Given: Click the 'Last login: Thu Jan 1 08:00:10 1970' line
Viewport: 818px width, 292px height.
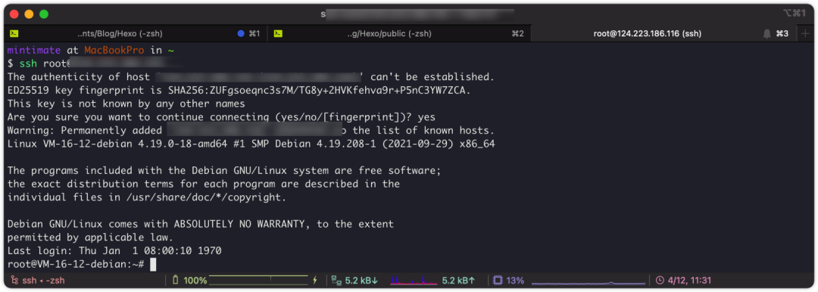Looking at the screenshot, I should coord(114,251).
